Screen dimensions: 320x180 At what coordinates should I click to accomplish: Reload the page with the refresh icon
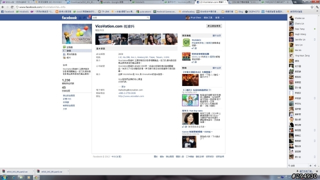click(12, 7)
